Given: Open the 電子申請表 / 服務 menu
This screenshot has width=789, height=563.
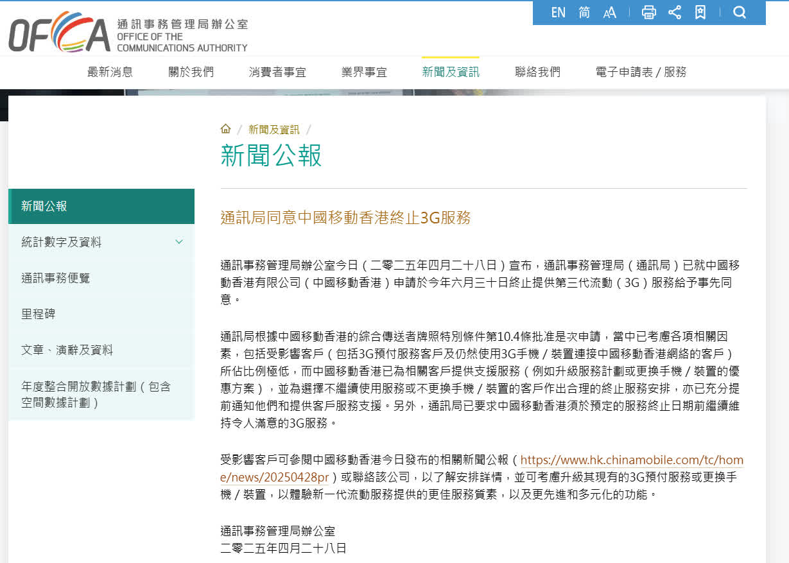Looking at the screenshot, I should [x=641, y=72].
